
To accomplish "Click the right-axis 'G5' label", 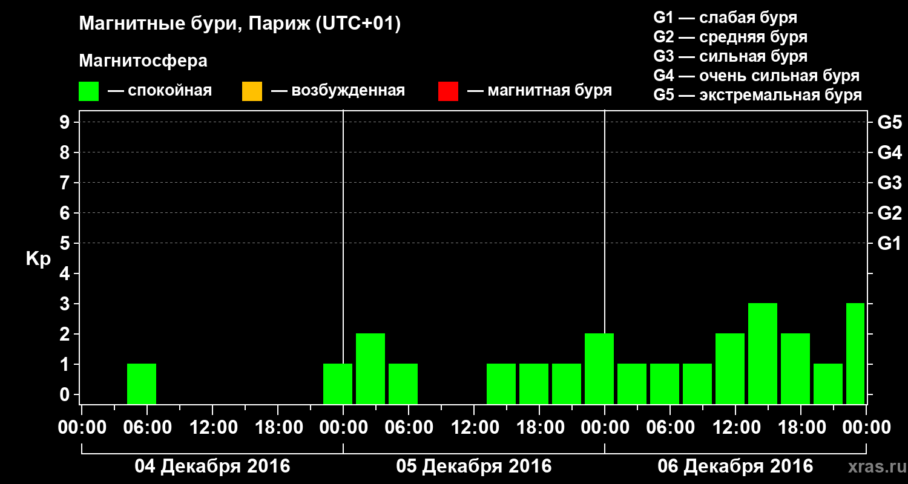I will (889, 122).
